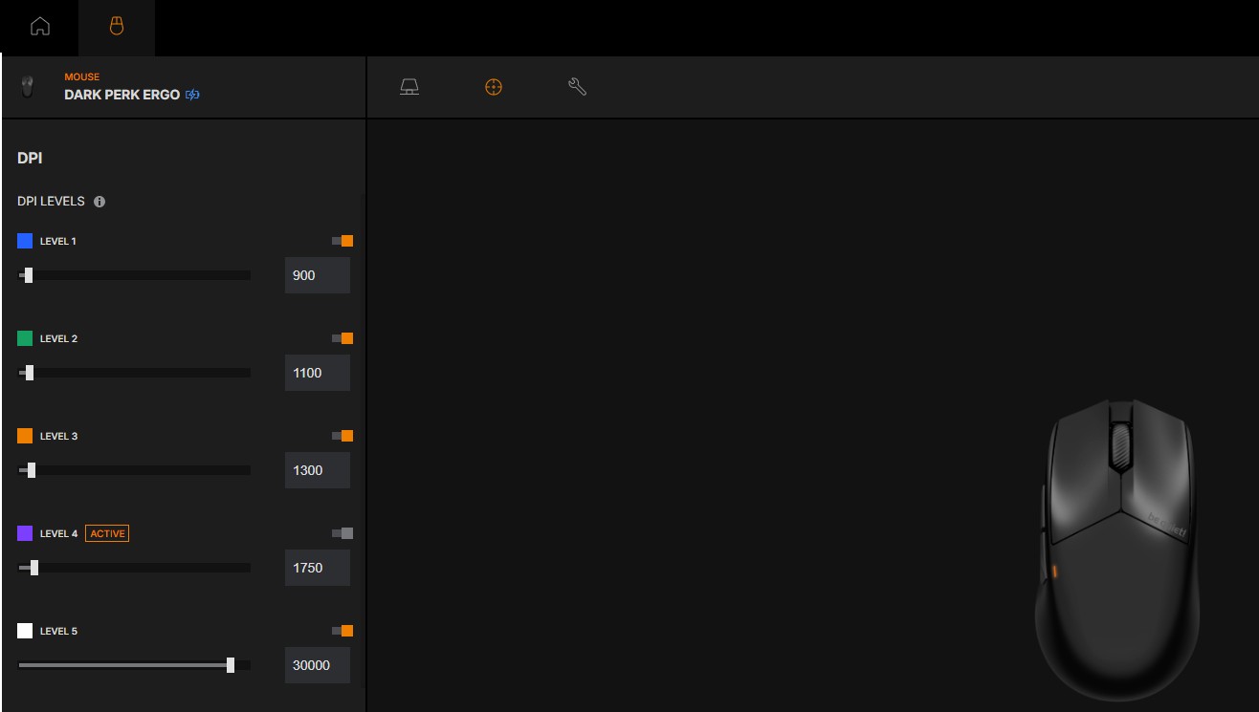1259x712 pixels.
Task: Open the blue Level 1 color swatch
Action: click(25, 241)
